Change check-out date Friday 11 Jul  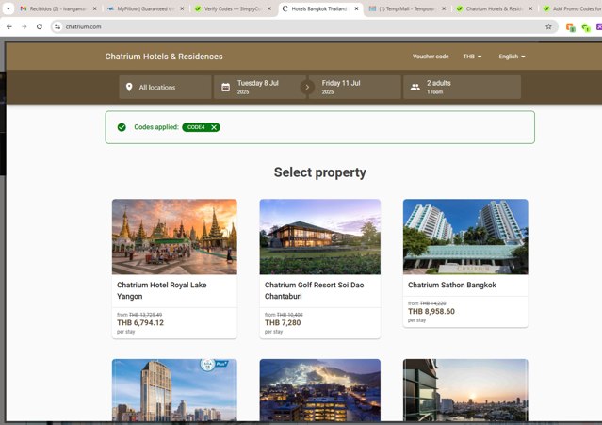tap(354, 87)
